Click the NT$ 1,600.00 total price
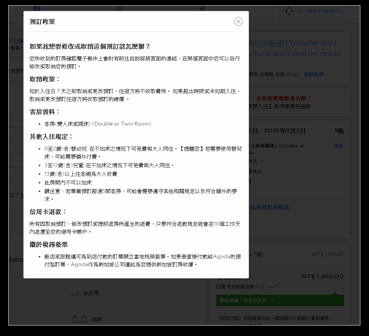Image resolution: width=369 pixels, height=336 pixels. tap(322, 276)
